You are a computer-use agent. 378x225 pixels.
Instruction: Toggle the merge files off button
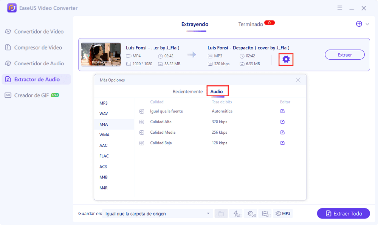[x=266, y=213]
